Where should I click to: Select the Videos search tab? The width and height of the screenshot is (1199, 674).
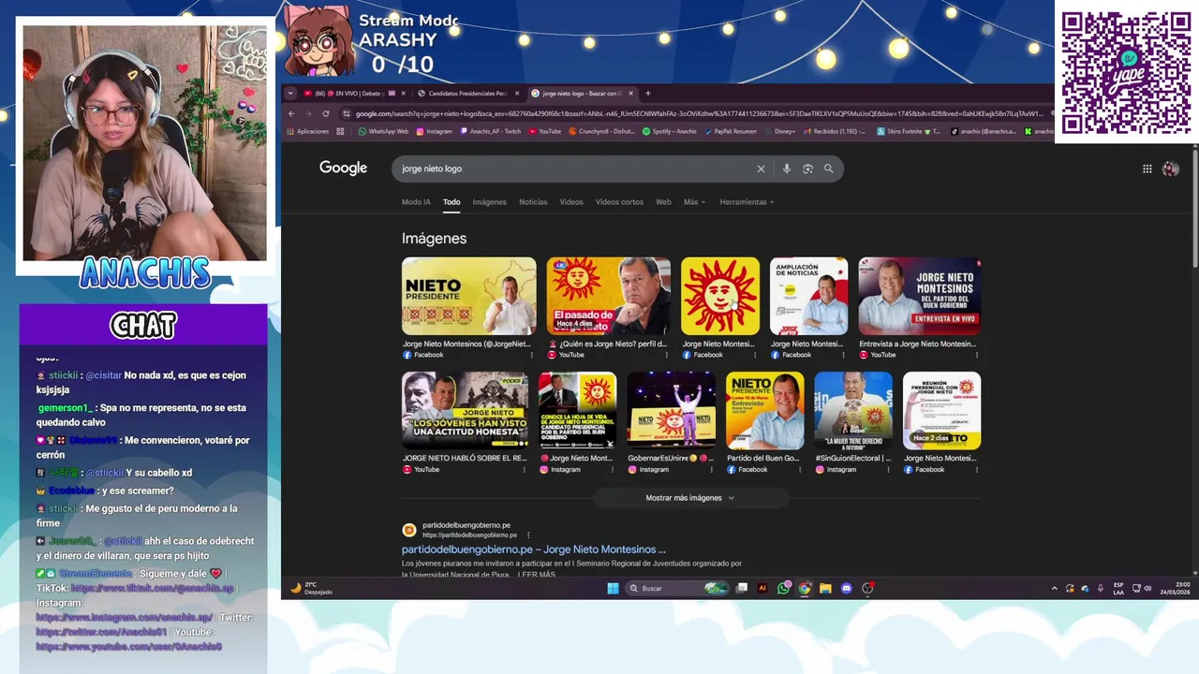(x=571, y=202)
